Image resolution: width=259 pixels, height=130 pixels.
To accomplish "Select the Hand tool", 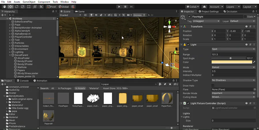I will (x=4, y=7).
